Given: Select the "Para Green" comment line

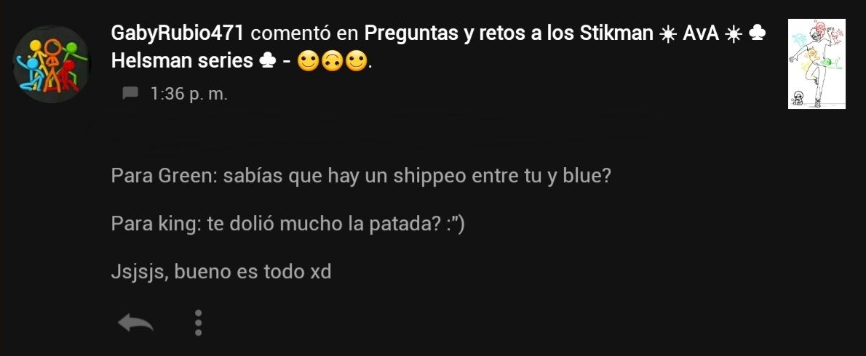Looking at the screenshot, I should pyautogui.click(x=361, y=177).
